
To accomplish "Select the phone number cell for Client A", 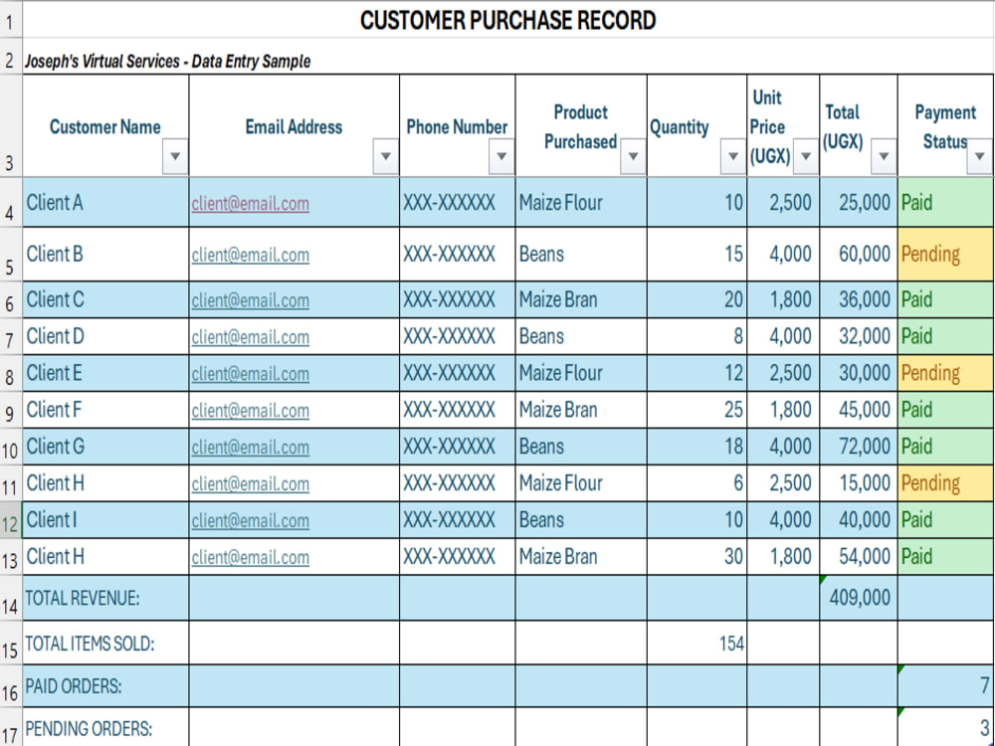I will click(458, 202).
